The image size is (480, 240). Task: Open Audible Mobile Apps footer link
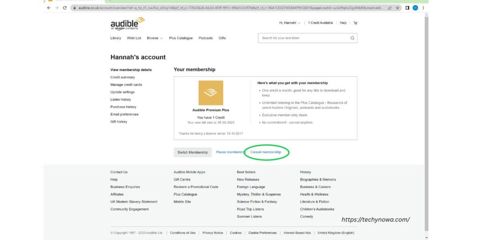pyautogui.click(x=189, y=172)
